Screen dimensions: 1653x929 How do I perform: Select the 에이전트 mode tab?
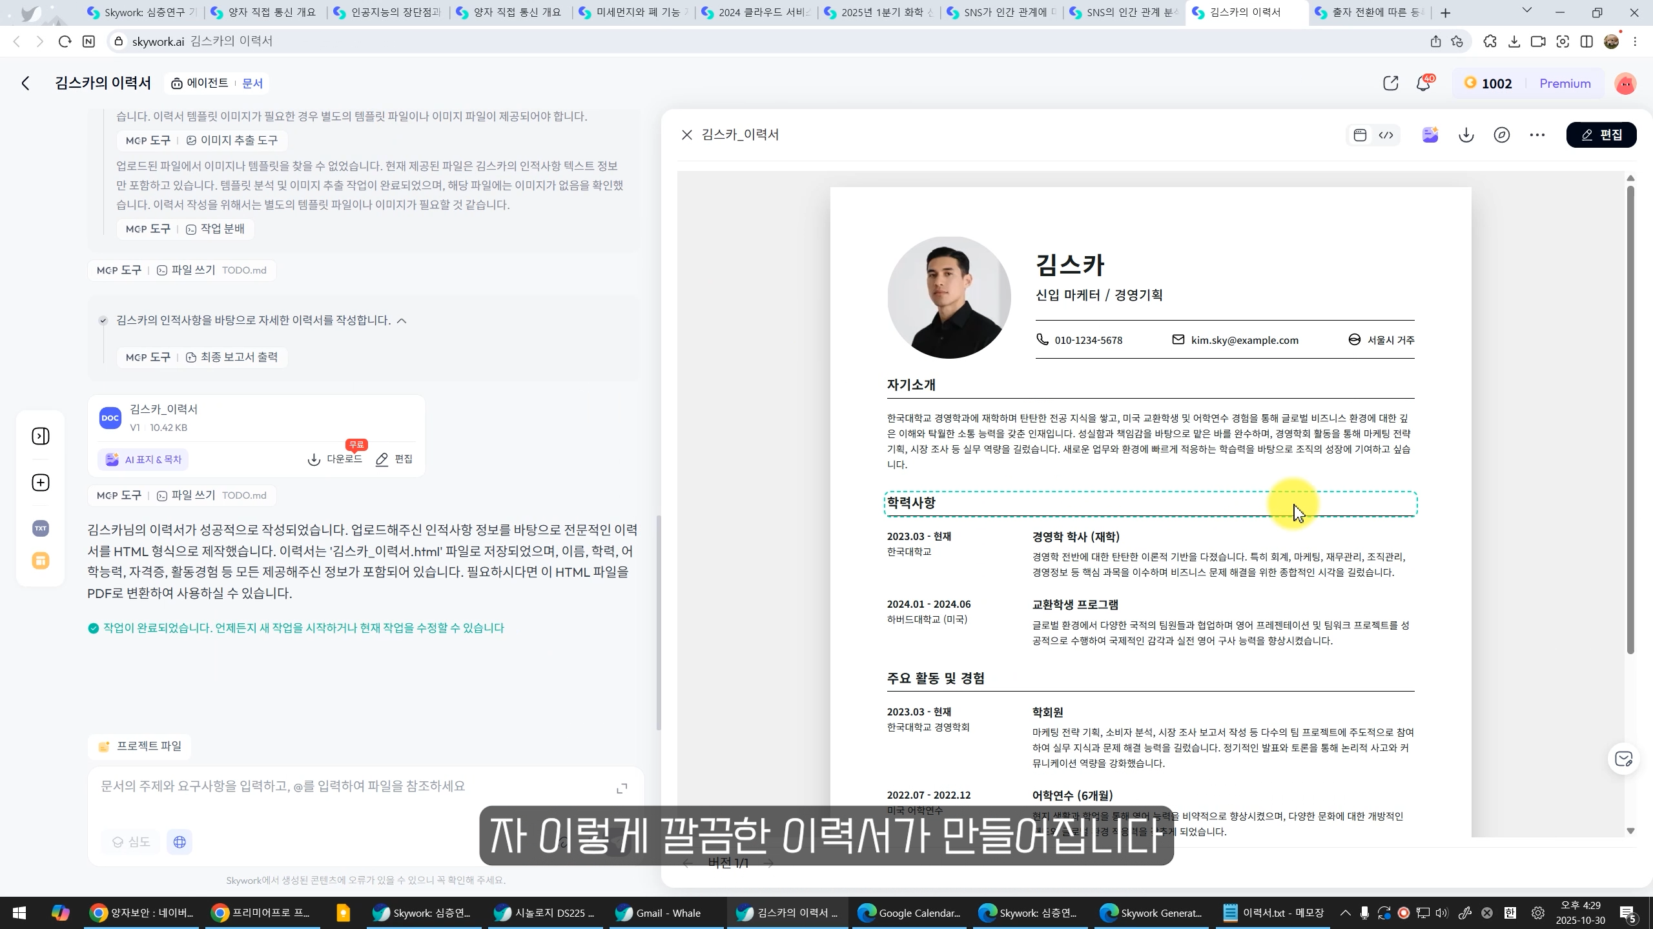coord(200,83)
